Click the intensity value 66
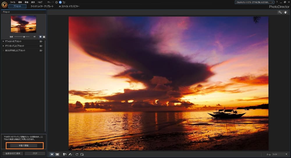The width and height of the screenshot is (291, 158). [x=35, y=37]
